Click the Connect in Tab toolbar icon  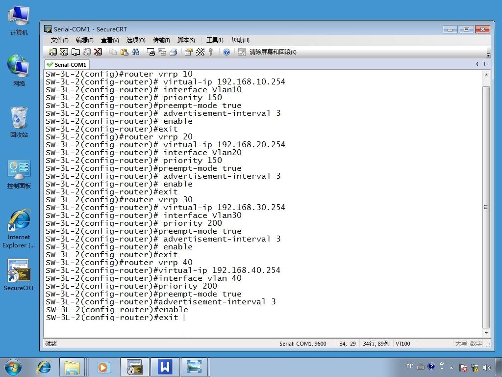click(x=75, y=52)
